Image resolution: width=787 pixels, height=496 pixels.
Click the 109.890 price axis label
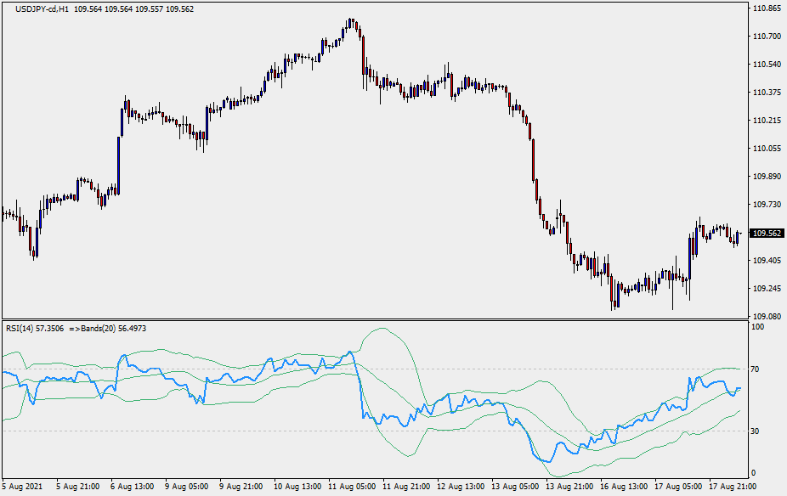click(x=767, y=177)
